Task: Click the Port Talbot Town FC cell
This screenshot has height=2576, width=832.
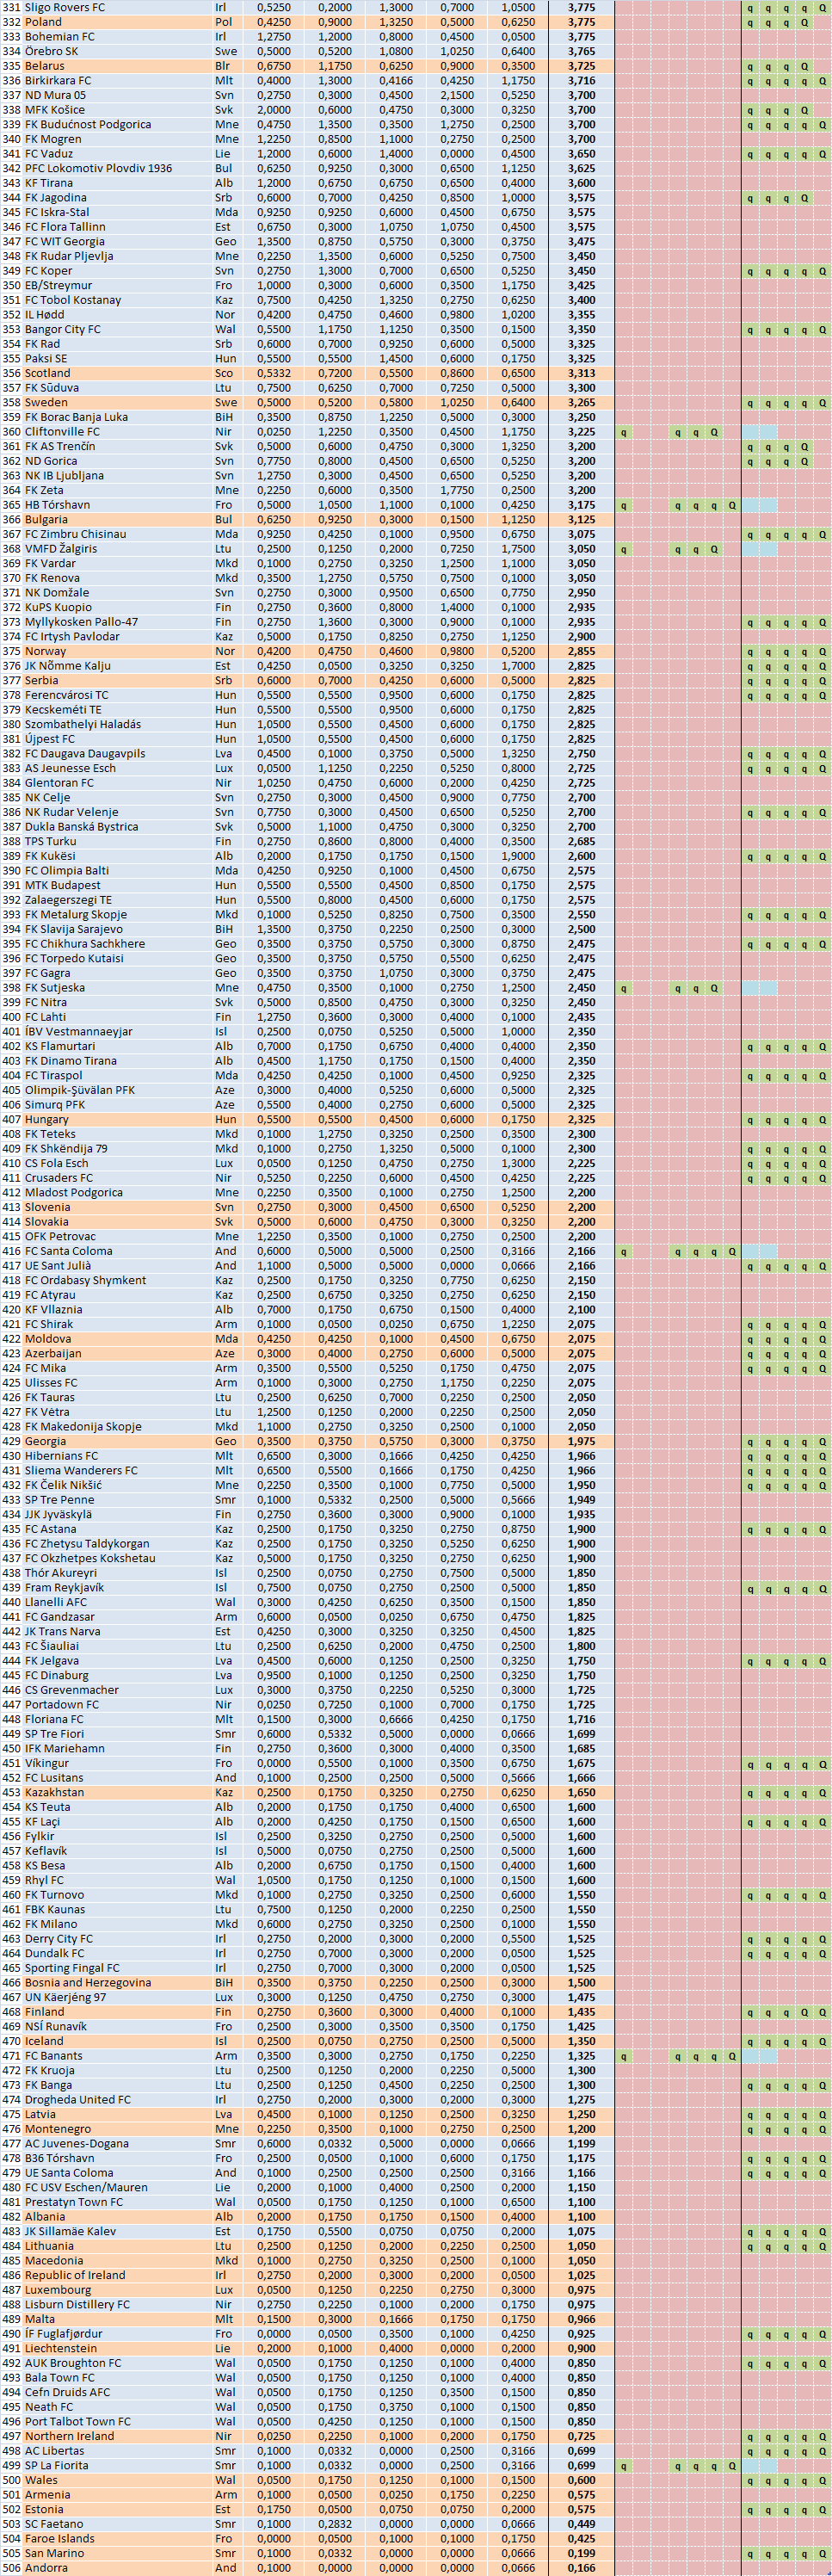Action: click(78, 2421)
